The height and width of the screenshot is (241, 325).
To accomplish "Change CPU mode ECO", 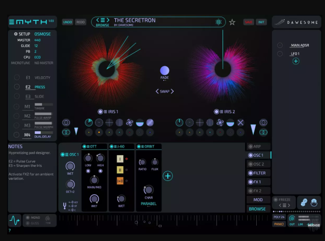I will click(x=37, y=57).
